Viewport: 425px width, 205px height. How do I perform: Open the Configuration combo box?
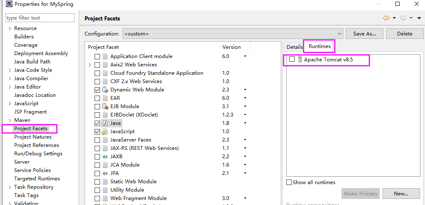233,34
